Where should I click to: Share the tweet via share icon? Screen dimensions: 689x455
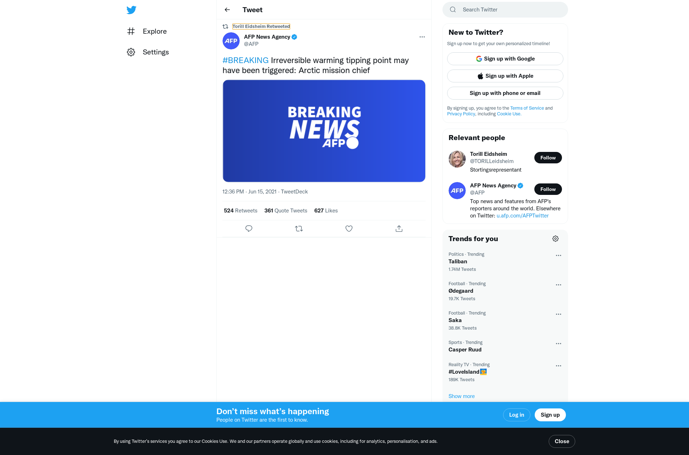[x=399, y=229]
